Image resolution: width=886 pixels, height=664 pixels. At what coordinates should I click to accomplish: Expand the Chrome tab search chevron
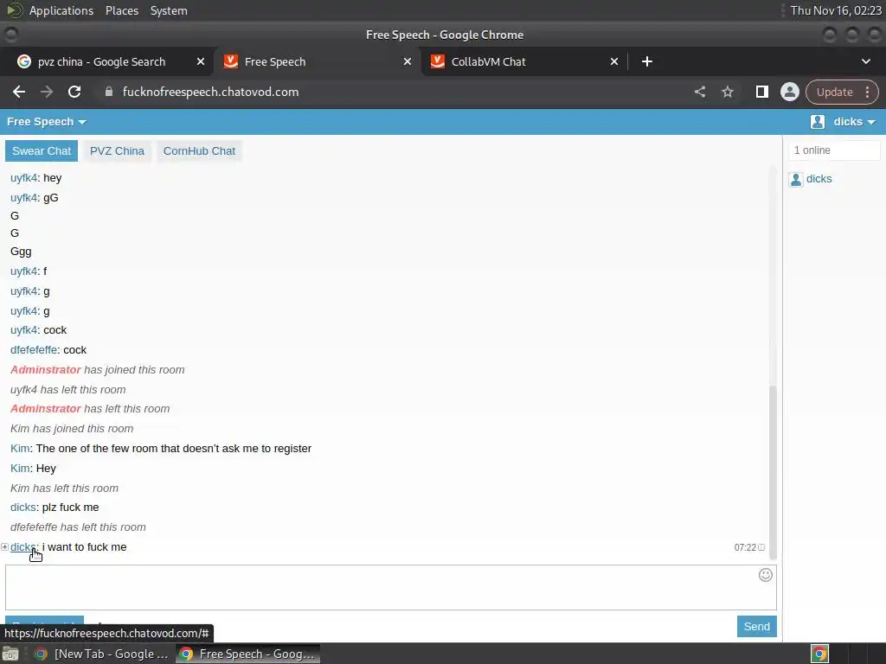[865, 61]
